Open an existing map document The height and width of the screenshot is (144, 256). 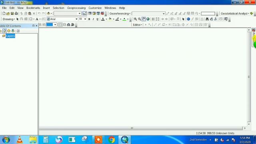click(8, 14)
